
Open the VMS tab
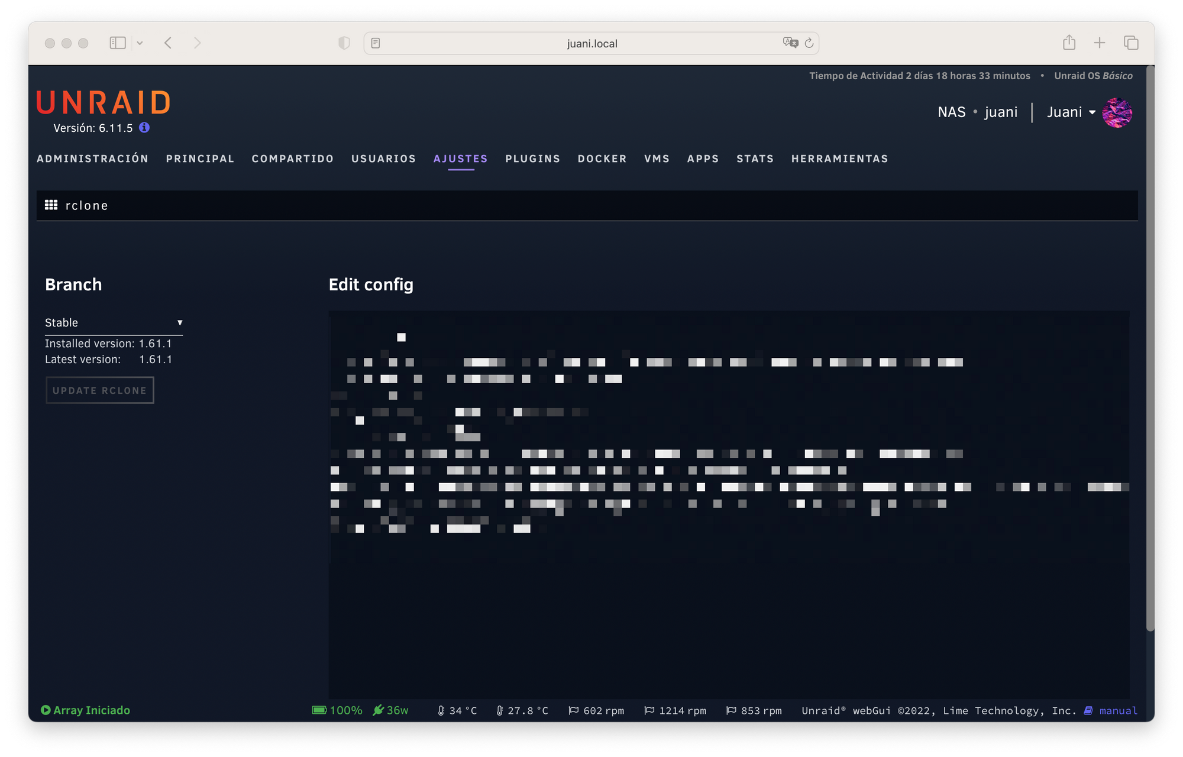(x=657, y=158)
